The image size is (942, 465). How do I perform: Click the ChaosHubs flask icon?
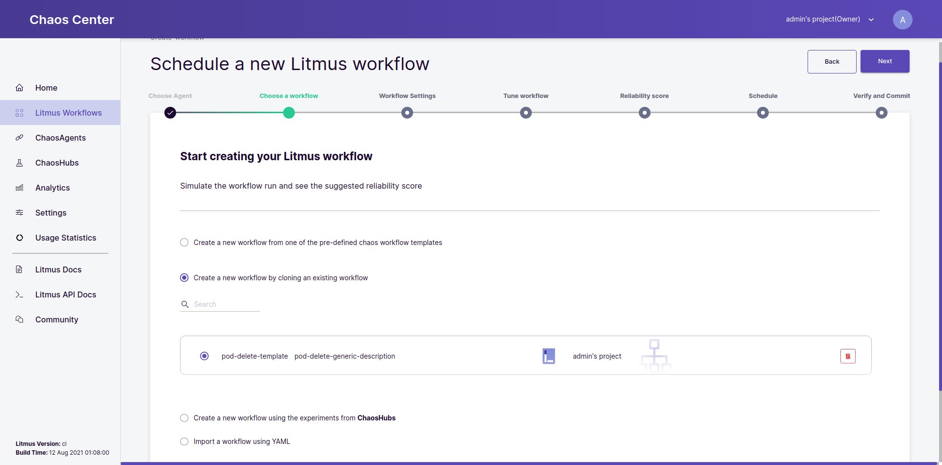(x=20, y=163)
